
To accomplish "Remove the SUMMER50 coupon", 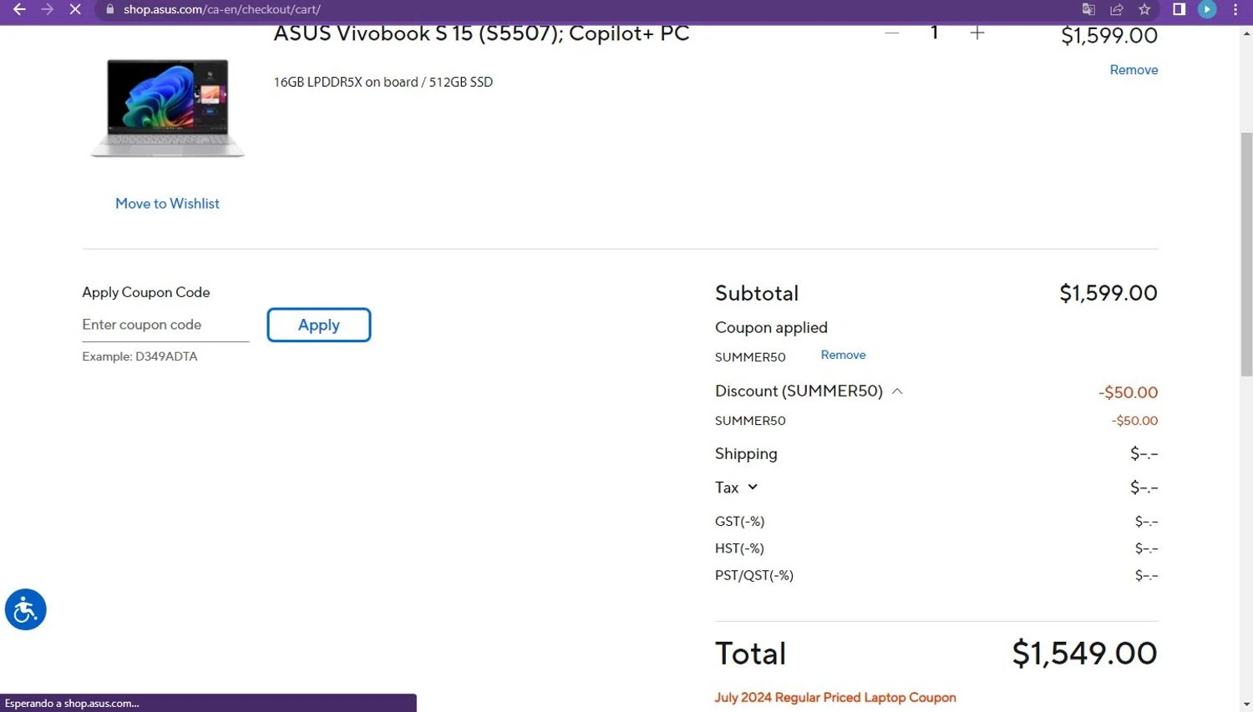I will point(843,355).
